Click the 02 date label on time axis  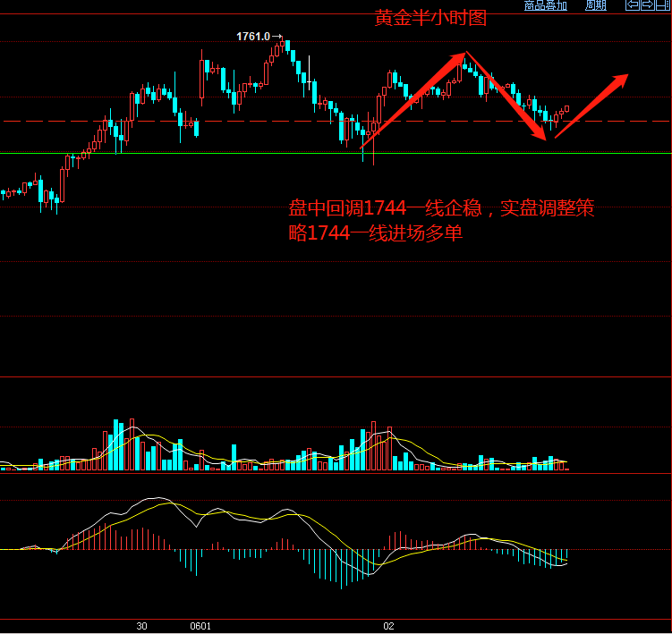(388, 626)
